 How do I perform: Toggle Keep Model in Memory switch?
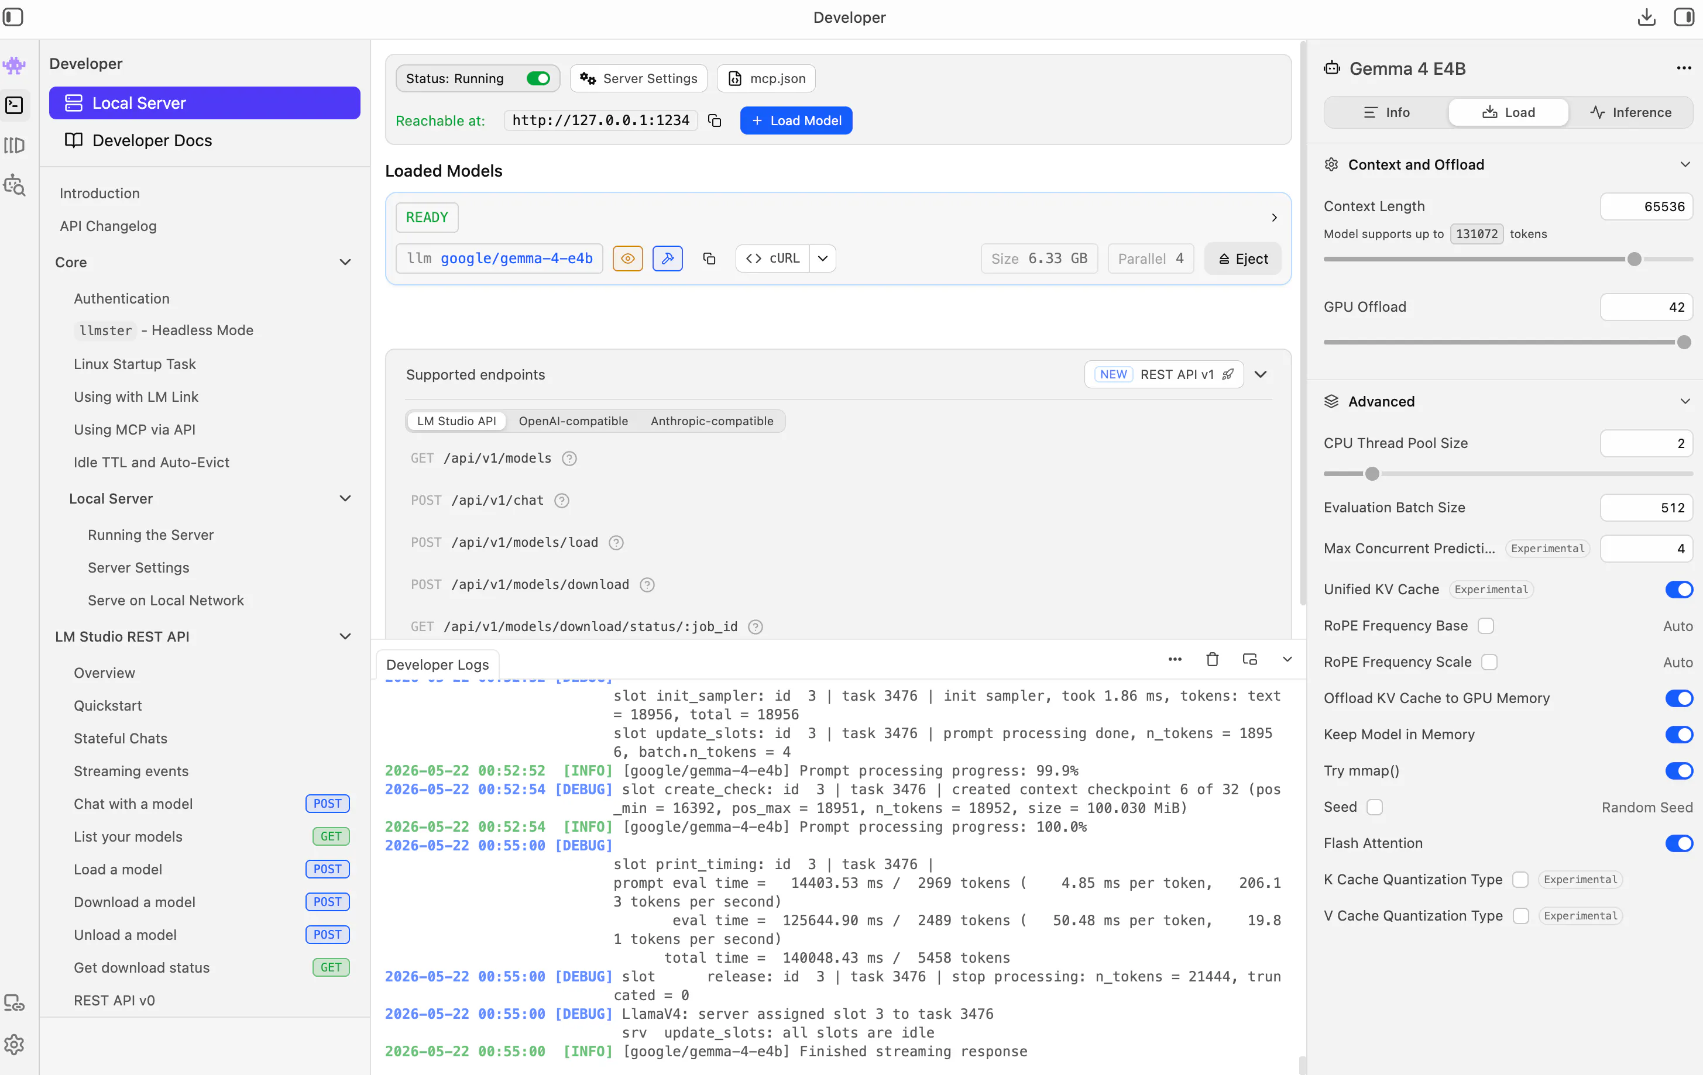click(1679, 735)
